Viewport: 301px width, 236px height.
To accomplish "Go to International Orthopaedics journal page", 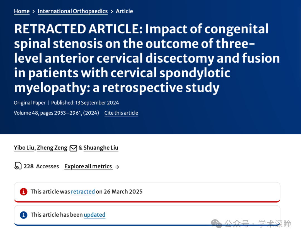I will [72, 11].
